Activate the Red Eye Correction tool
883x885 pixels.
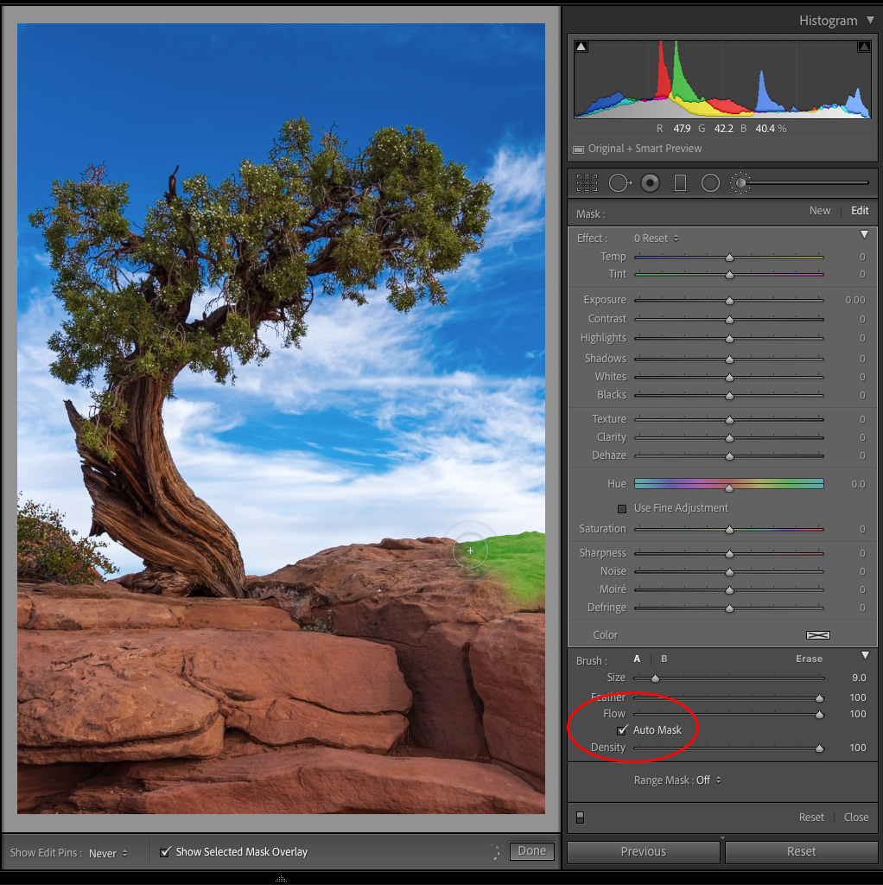click(x=651, y=182)
